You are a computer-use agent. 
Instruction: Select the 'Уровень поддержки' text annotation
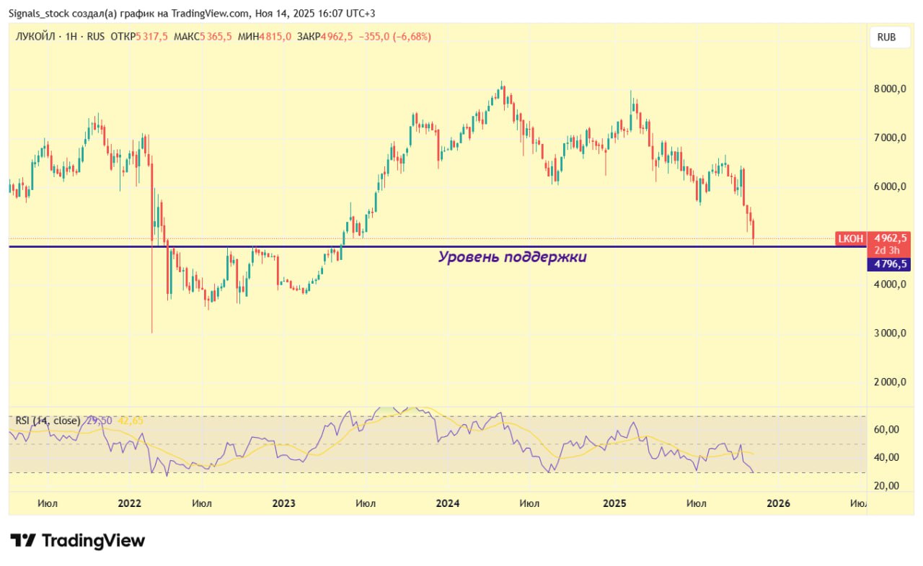click(512, 257)
